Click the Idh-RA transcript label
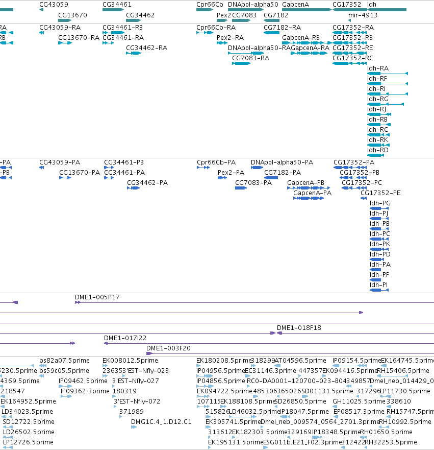The width and height of the screenshot is (434, 450). click(378, 68)
